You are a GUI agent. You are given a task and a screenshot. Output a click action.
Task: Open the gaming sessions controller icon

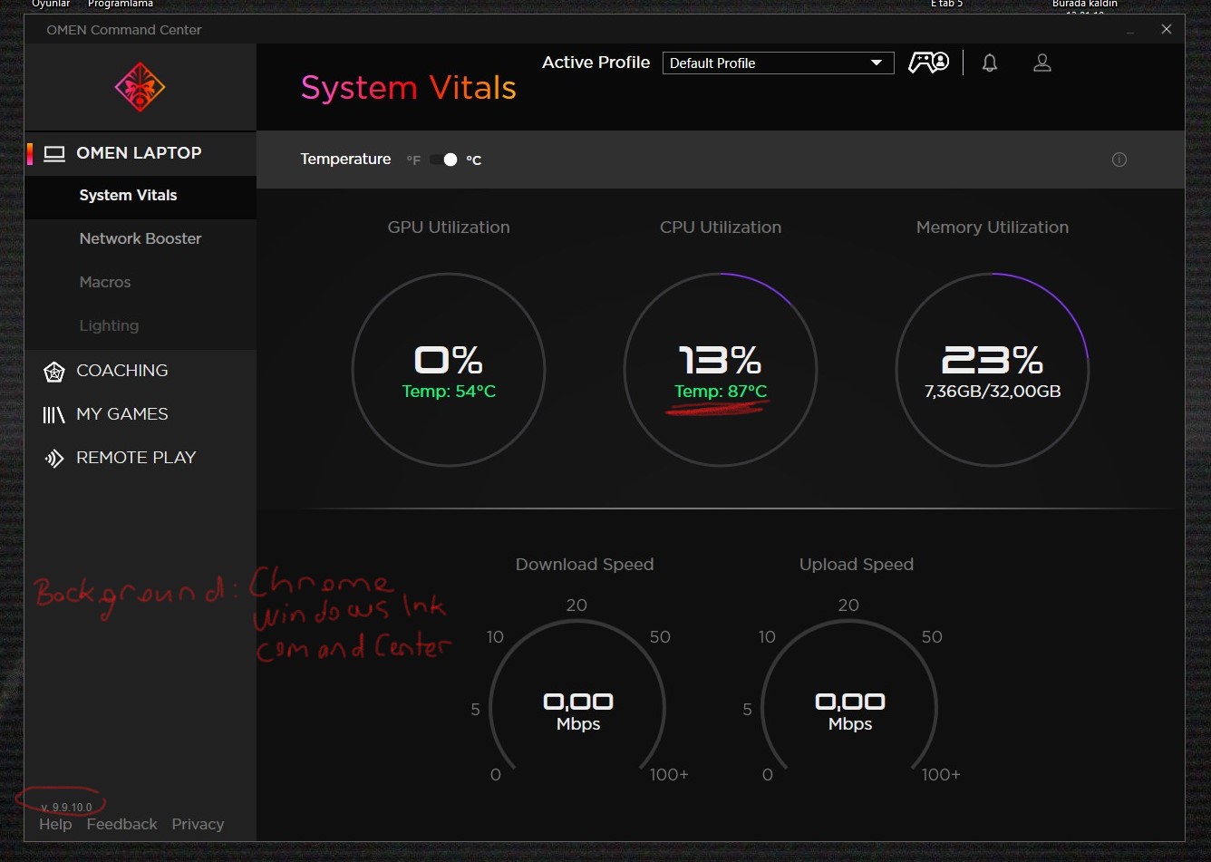pyautogui.click(x=928, y=62)
